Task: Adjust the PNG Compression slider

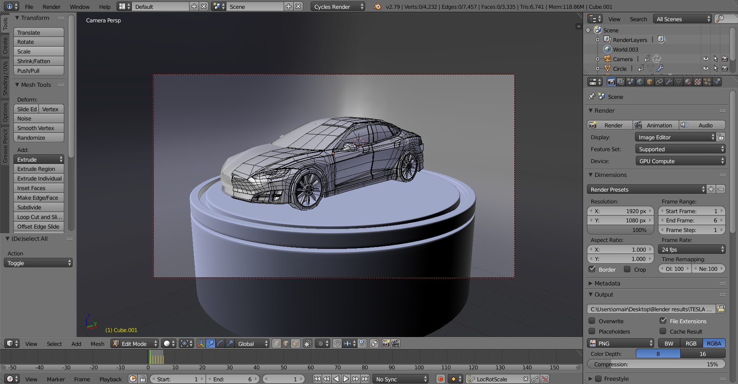Action: click(656, 364)
